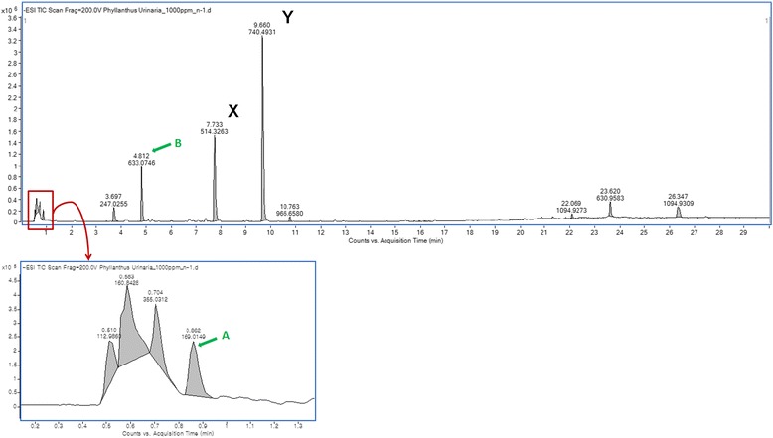Viewport: 773px width, 438px height.
Task: Click the green letter B label
Action: tap(178, 143)
